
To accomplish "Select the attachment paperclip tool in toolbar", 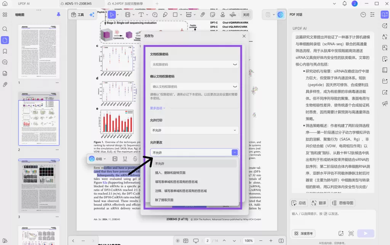I will pyautogui.click(x=203, y=15).
